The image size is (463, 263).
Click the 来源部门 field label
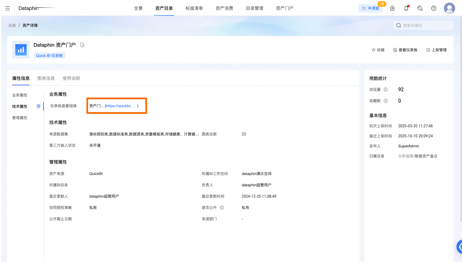tap(209, 219)
